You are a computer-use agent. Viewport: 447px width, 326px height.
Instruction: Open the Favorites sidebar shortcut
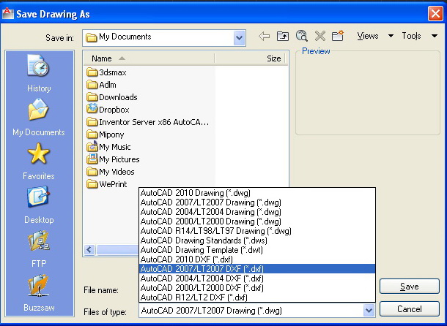point(39,162)
